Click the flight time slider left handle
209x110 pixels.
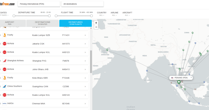[56, 16]
